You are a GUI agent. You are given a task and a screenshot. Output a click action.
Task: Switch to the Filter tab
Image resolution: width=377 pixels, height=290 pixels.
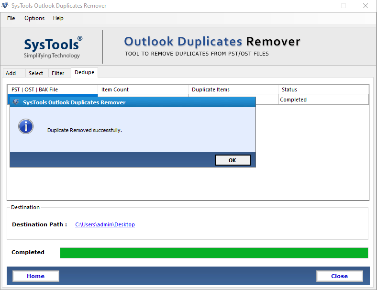pyautogui.click(x=59, y=73)
